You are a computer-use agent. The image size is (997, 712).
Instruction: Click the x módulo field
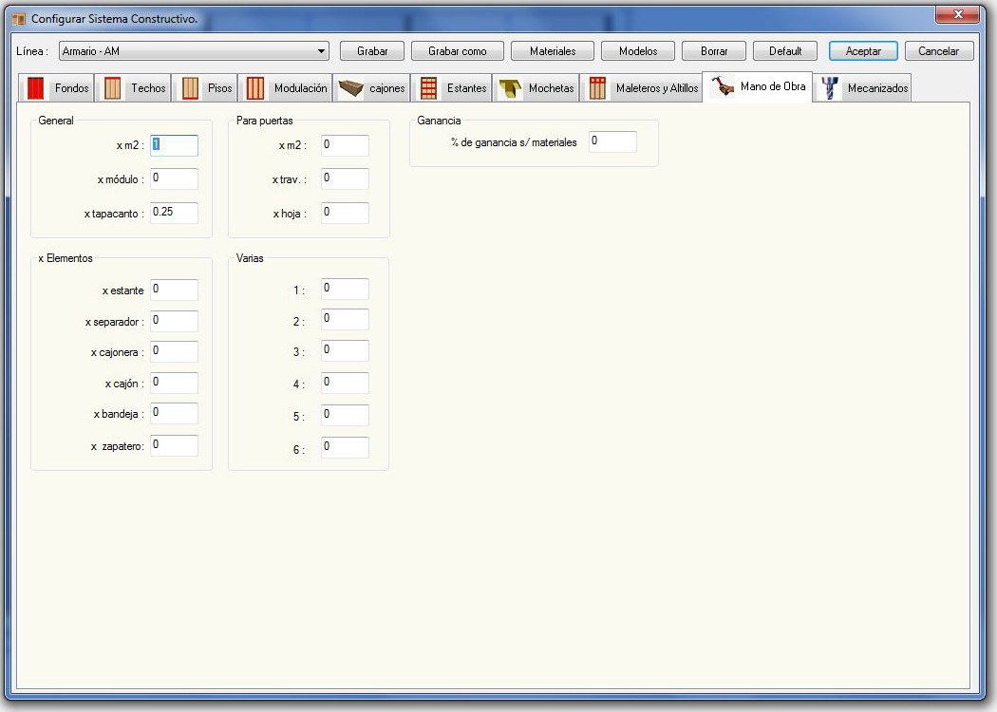pyautogui.click(x=174, y=178)
